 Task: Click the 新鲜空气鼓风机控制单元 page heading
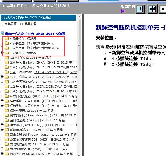[131, 28]
